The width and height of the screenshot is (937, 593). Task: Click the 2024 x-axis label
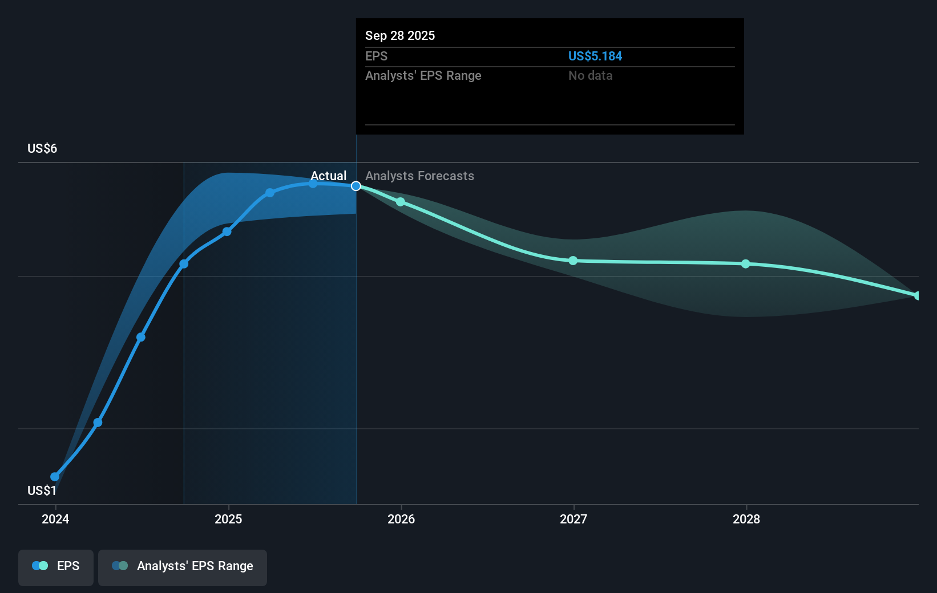(x=55, y=519)
